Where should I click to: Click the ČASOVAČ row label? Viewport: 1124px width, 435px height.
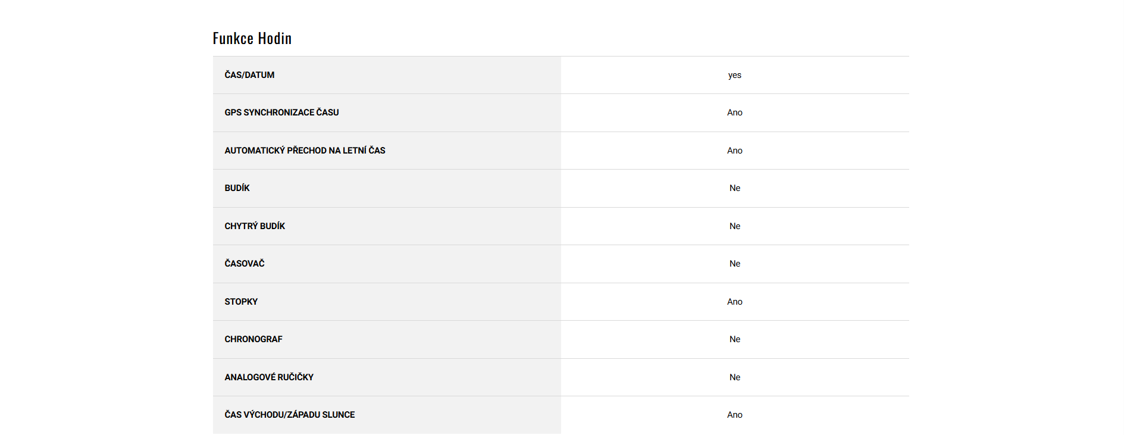pyautogui.click(x=244, y=264)
